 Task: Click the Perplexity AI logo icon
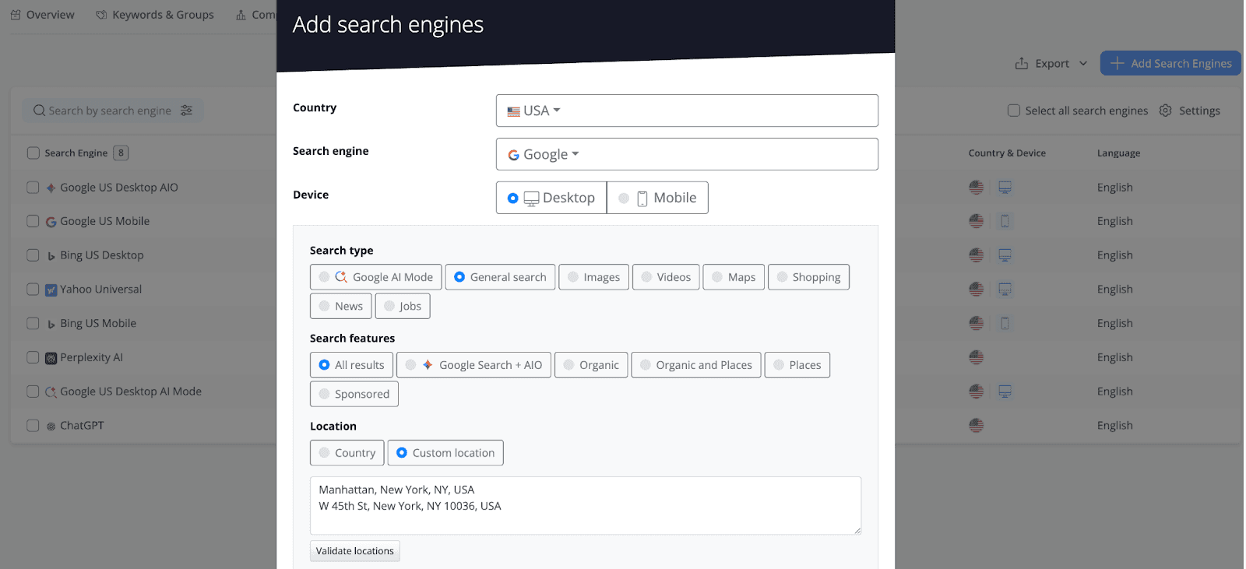51,358
